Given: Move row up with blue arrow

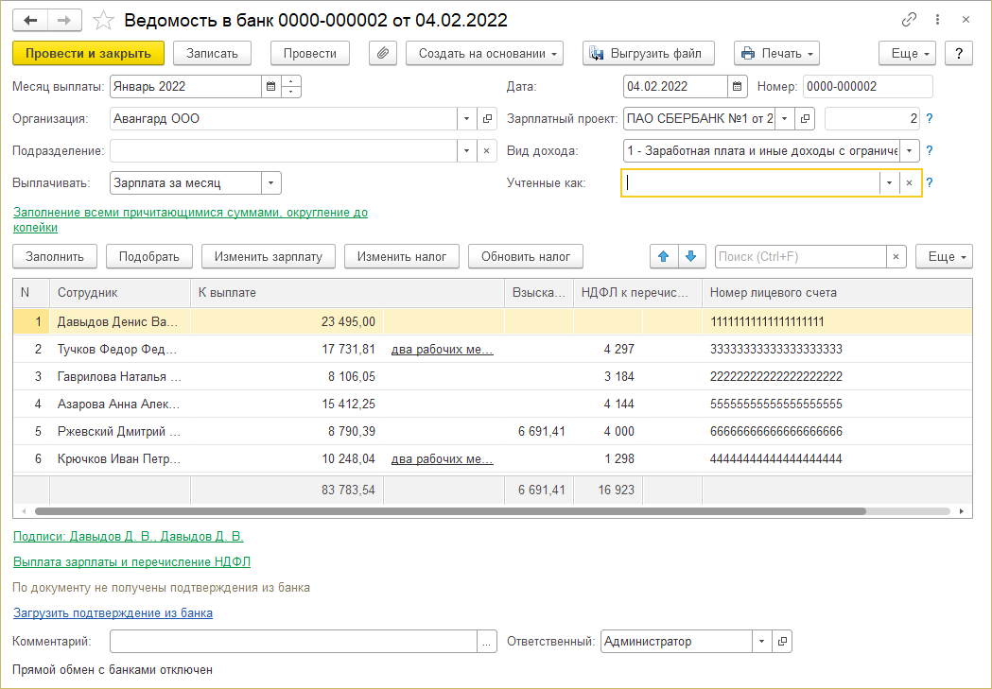Looking at the screenshot, I should (x=664, y=256).
